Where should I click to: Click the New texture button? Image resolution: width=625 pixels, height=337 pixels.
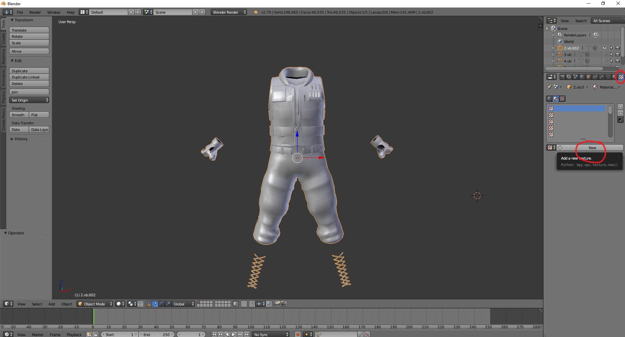592,148
